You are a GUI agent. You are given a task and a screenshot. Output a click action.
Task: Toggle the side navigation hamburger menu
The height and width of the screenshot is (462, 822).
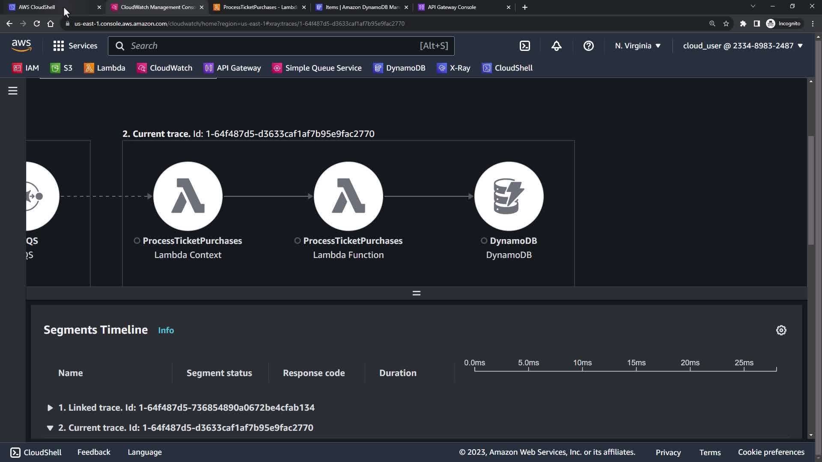[x=13, y=91]
